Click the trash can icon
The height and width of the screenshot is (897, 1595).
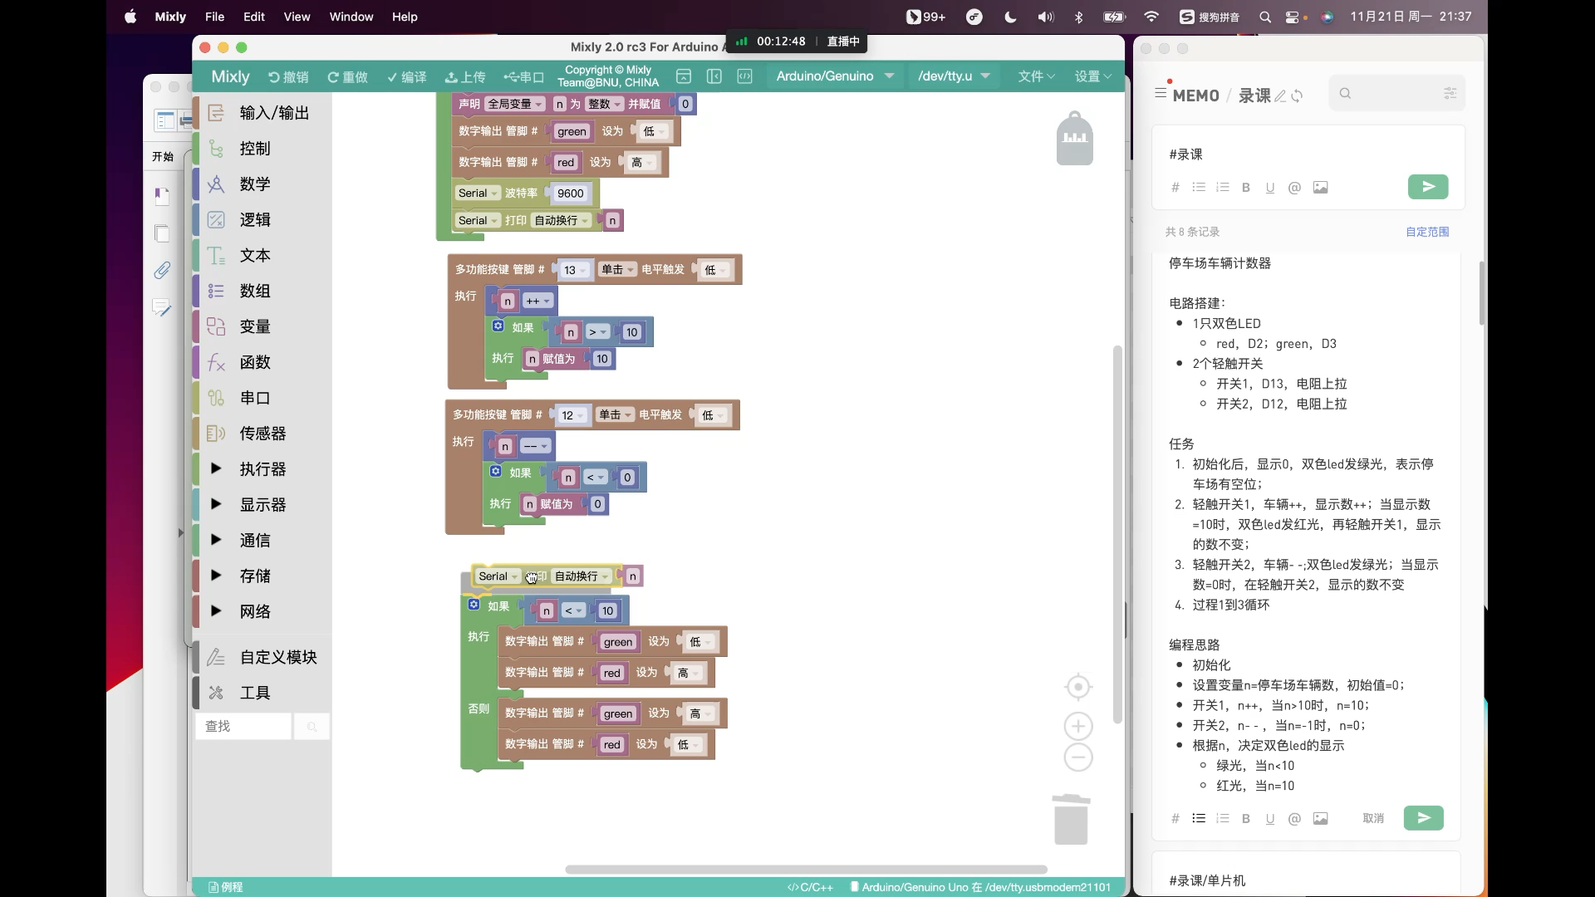(x=1071, y=820)
